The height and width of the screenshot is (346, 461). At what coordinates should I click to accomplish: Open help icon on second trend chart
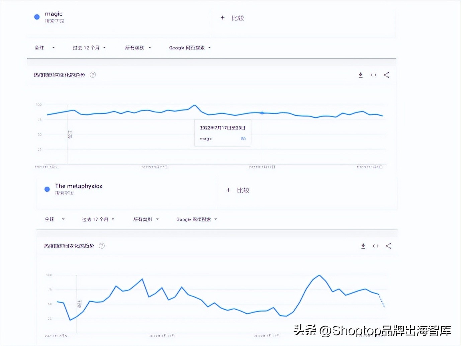point(102,246)
